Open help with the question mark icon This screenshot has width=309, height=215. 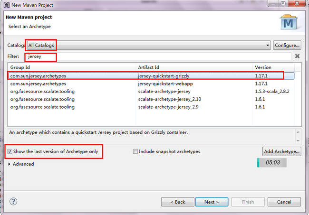[x=13, y=201]
